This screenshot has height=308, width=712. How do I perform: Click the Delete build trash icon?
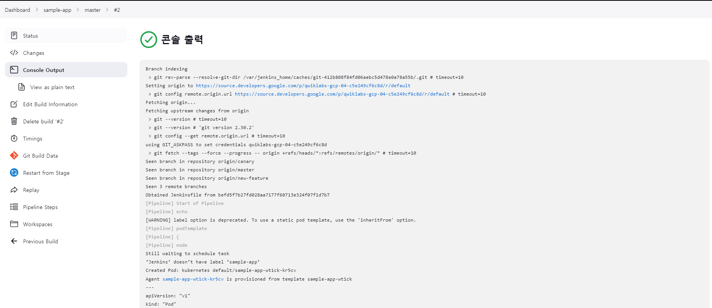[14, 121]
